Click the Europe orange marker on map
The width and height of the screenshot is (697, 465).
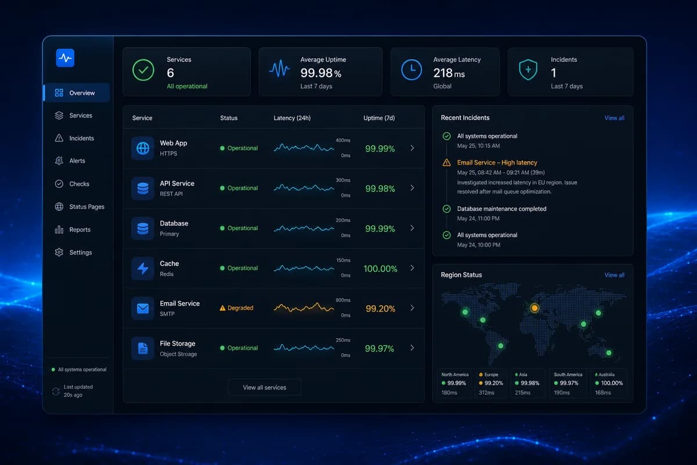535,307
